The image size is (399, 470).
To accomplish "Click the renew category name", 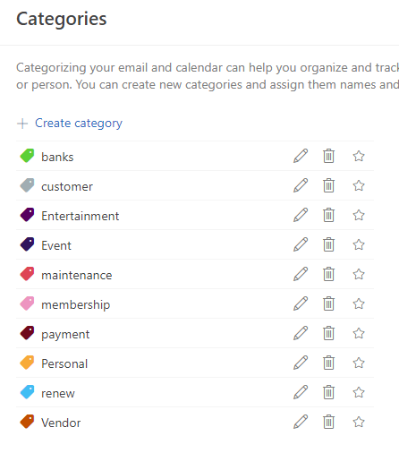I will click(x=58, y=393).
